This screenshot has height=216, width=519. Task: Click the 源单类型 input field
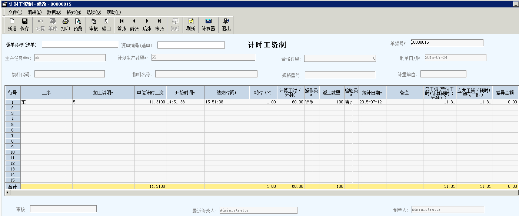(80, 44)
